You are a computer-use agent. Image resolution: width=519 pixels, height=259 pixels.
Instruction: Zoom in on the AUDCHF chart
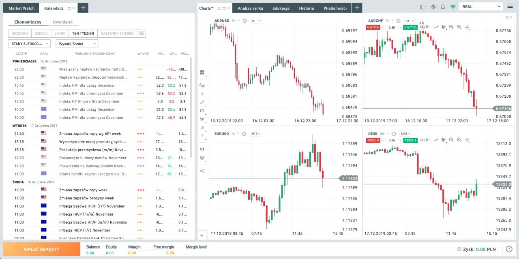[x=459, y=27]
